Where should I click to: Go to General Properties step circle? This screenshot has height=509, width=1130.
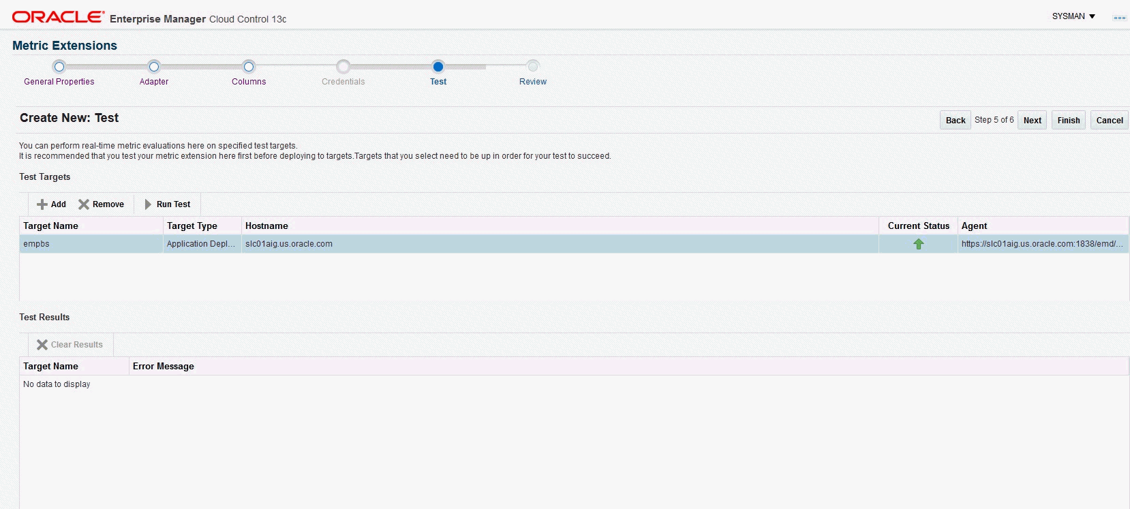pos(59,67)
